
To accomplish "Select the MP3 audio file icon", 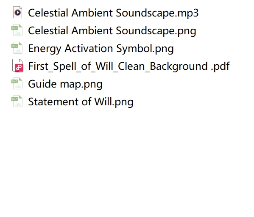I will point(17,12).
